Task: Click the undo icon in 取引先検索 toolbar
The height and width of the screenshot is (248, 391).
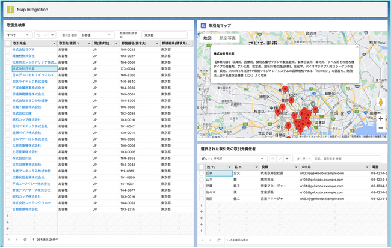Action: click(x=38, y=35)
